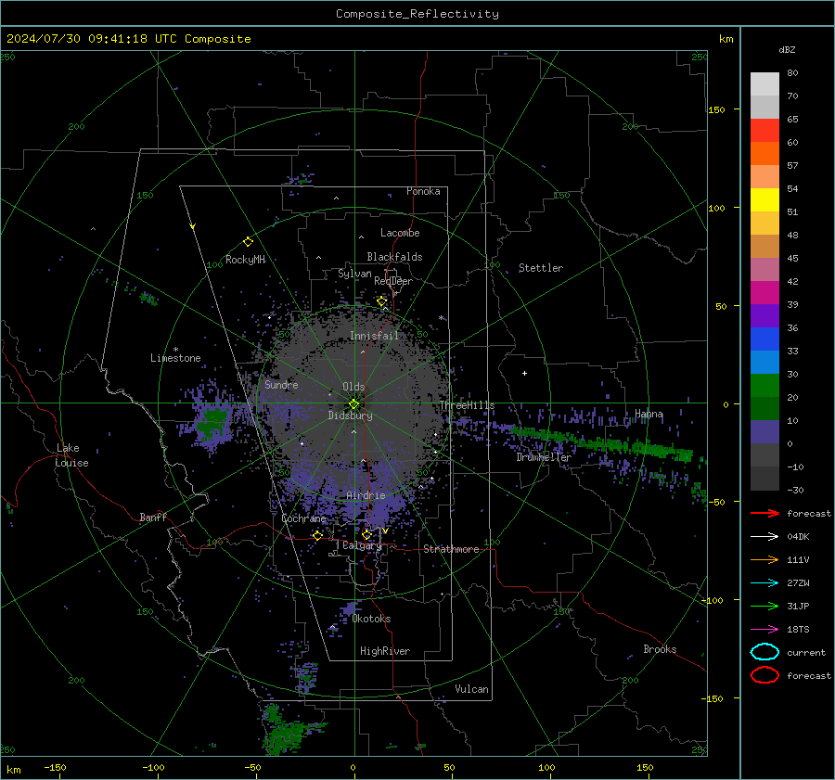Select the yellow diamond marker near RockyMH
The height and width of the screenshot is (780, 835).
pyautogui.click(x=248, y=242)
